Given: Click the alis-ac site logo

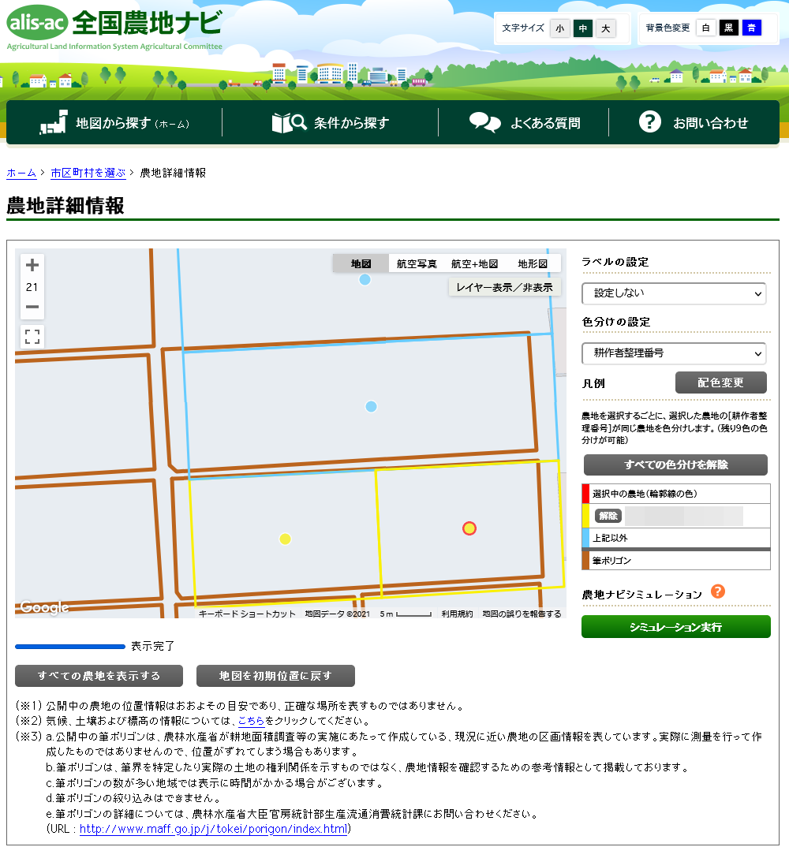Looking at the screenshot, I should point(37,24).
